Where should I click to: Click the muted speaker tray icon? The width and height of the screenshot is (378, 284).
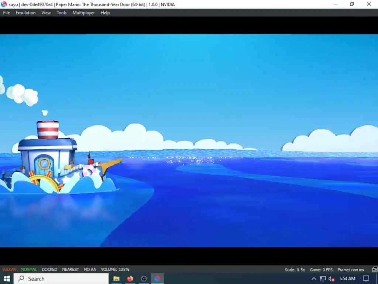(x=331, y=279)
